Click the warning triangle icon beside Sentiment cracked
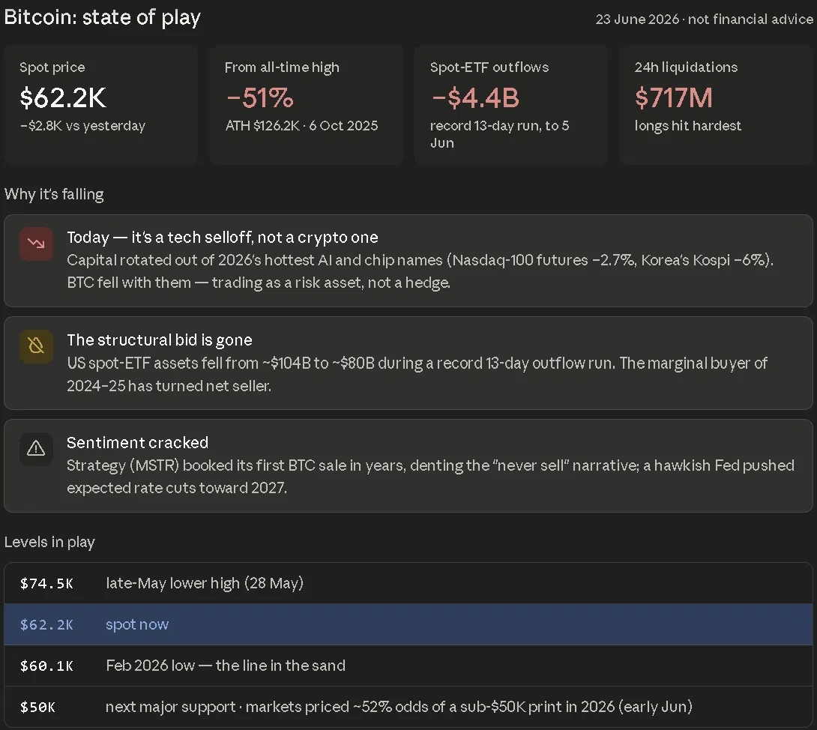 pos(36,449)
